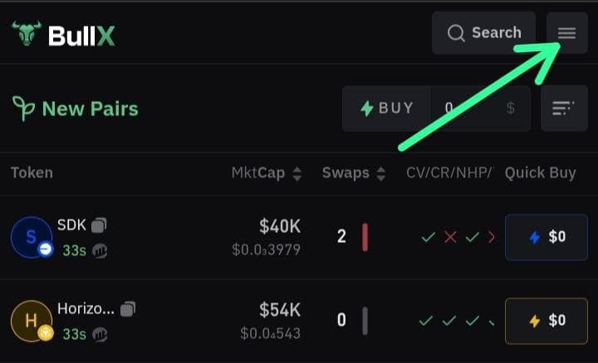Open the Search box
Viewport: 598px width, 363px height.
pos(483,33)
